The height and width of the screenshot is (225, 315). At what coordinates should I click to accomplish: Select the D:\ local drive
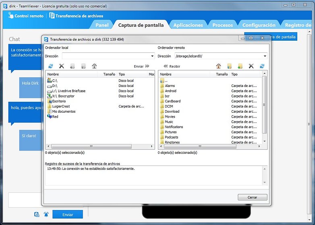(x=100, y=86)
